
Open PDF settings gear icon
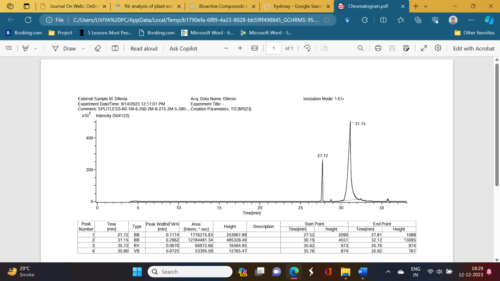[x=438, y=48]
